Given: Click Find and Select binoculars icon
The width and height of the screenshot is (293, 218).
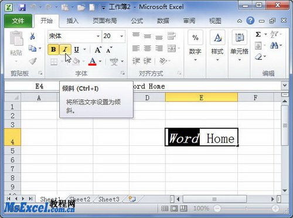Looking at the screenshot, I should click(274, 46).
